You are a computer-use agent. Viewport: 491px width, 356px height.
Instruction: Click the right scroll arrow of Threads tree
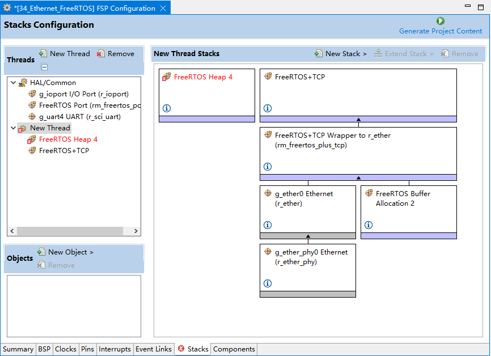136,231
